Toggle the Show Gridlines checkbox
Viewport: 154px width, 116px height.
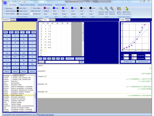coord(4,14)
